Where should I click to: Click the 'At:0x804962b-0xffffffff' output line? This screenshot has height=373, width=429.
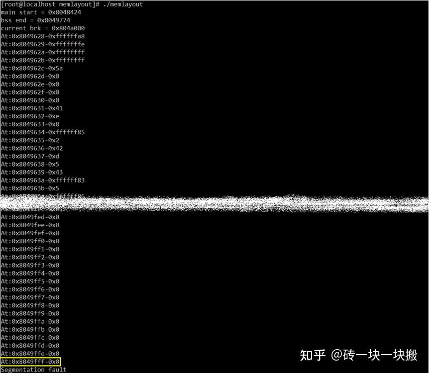(x=43, y=60)
